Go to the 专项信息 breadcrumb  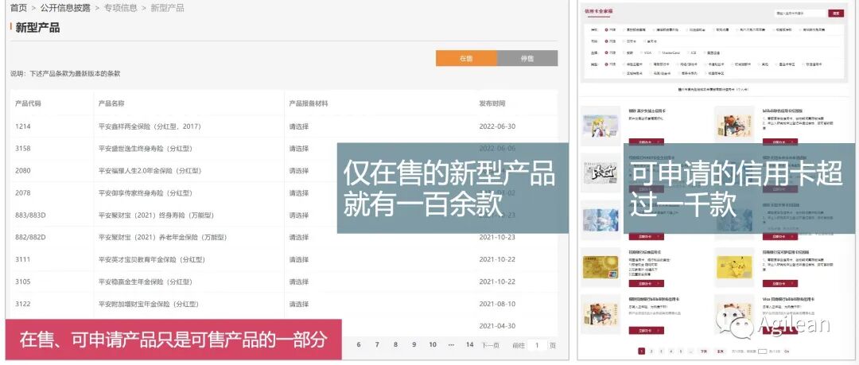121,8
